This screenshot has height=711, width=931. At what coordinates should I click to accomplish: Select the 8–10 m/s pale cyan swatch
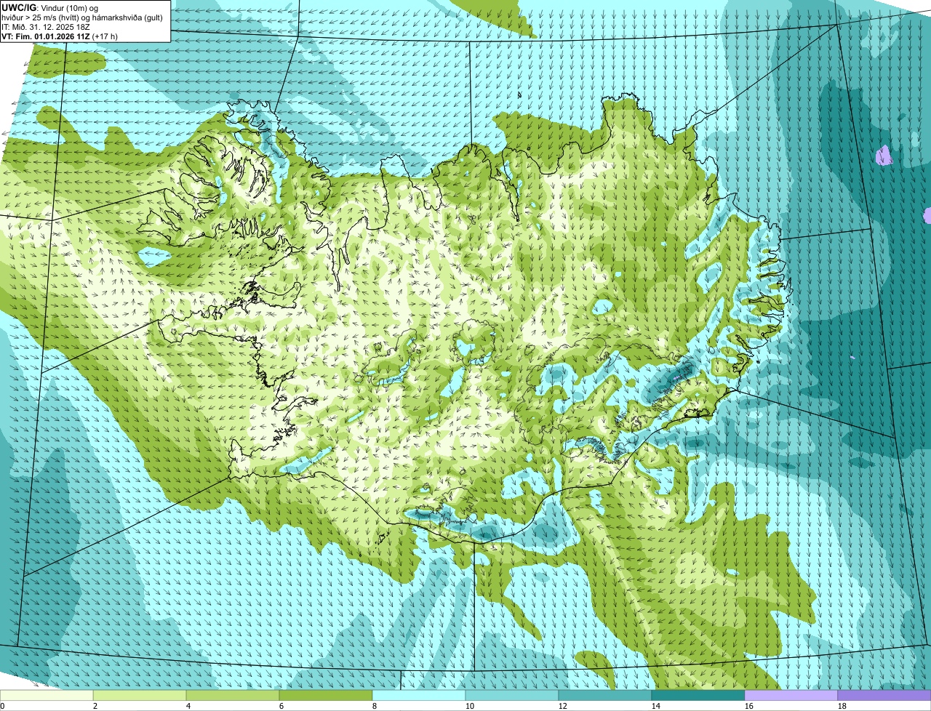[x=419, y=695]
